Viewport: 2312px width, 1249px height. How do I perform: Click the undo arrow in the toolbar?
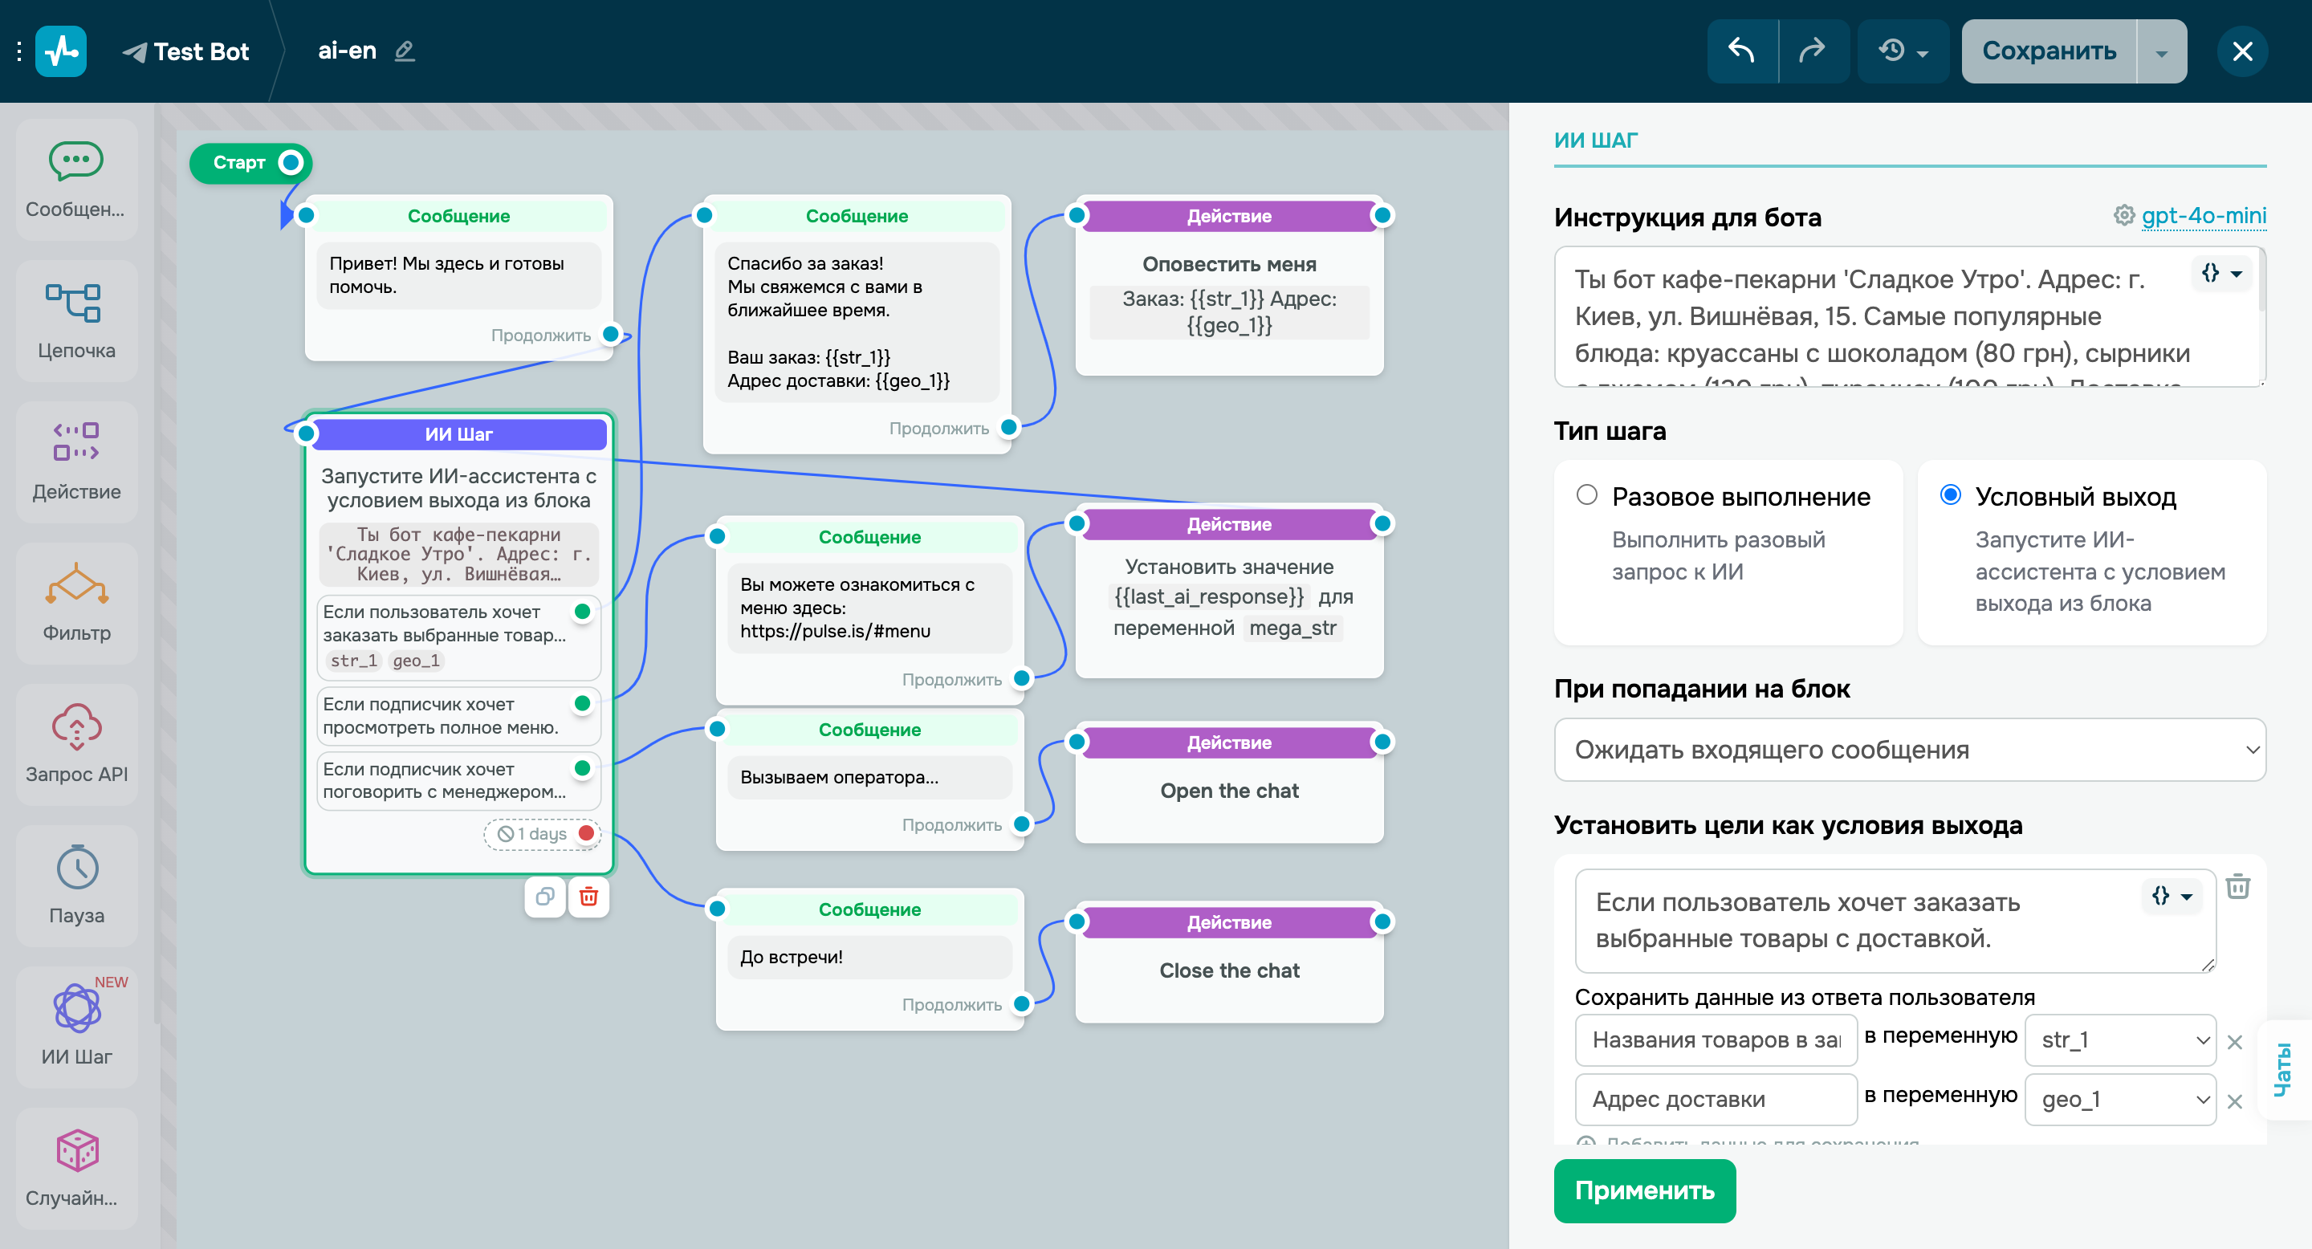[x=1741, y=51]
